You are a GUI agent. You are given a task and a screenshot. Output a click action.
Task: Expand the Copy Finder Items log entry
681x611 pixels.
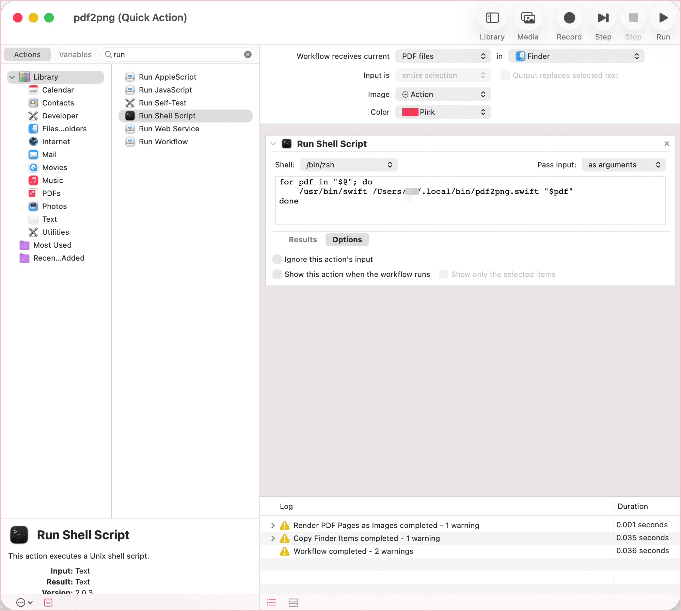point(273,538)
